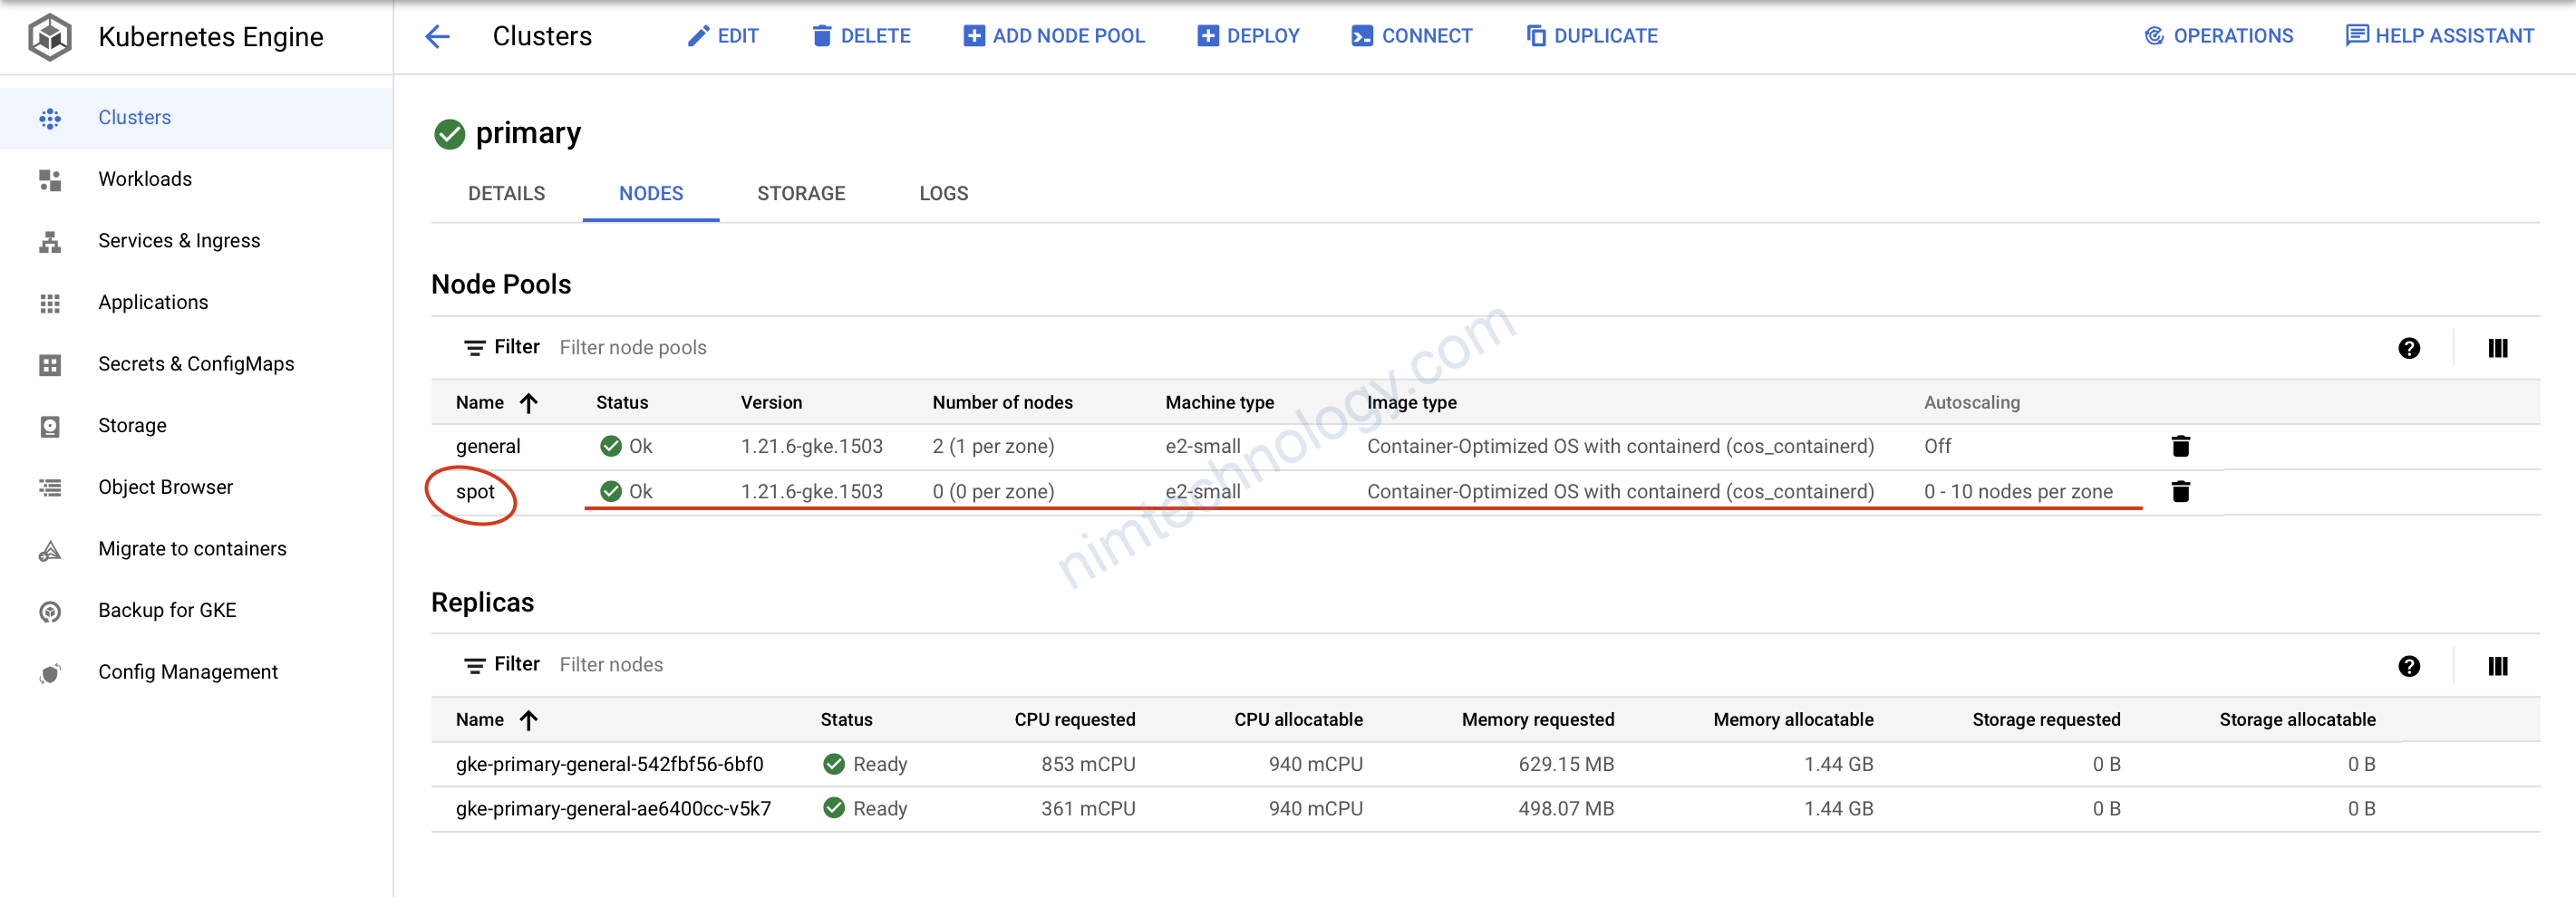Click the Kubernetes Engine logo icon
Image resolution: width=2576 pixels, height=897 pixels.
pos(49,37)
